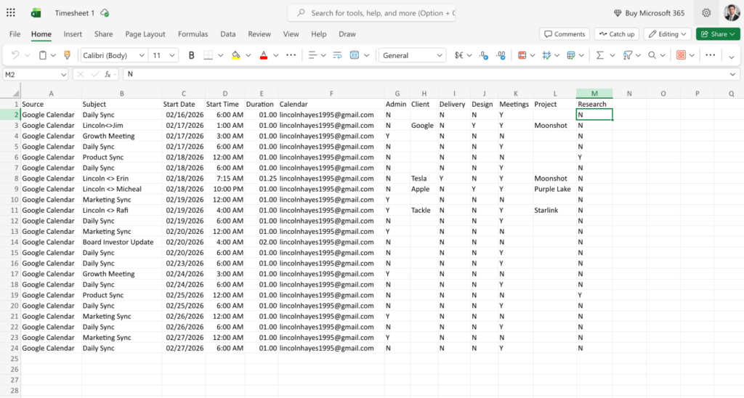Click the Sort and Filter icon
The width and height of the screenshot is (744, 398).
pos(628,55)
